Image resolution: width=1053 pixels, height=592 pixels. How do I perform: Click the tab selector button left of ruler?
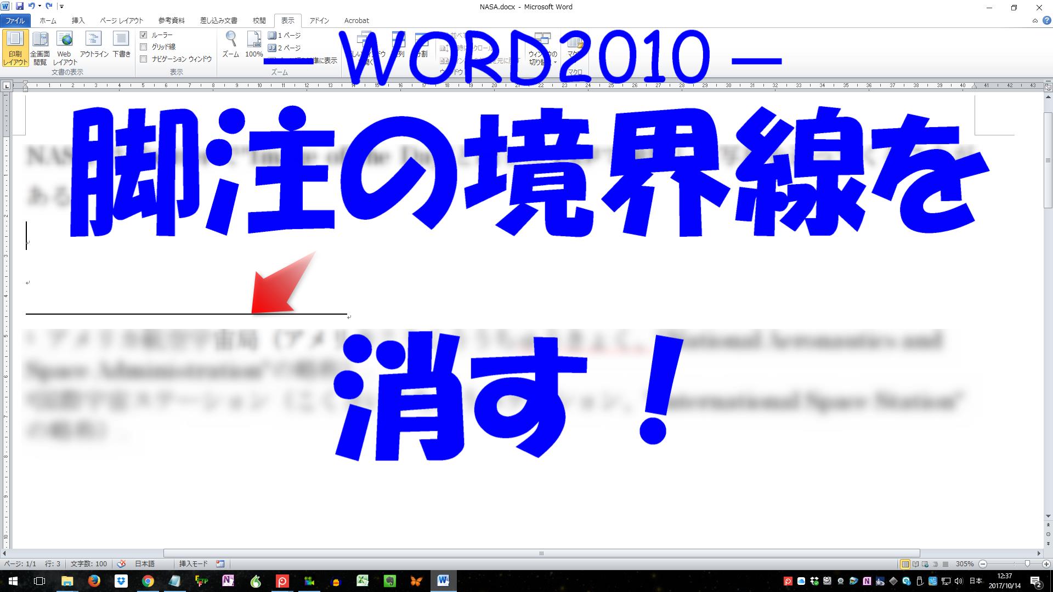(x=7, y=86)
